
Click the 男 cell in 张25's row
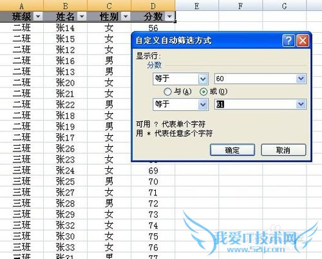109,182
